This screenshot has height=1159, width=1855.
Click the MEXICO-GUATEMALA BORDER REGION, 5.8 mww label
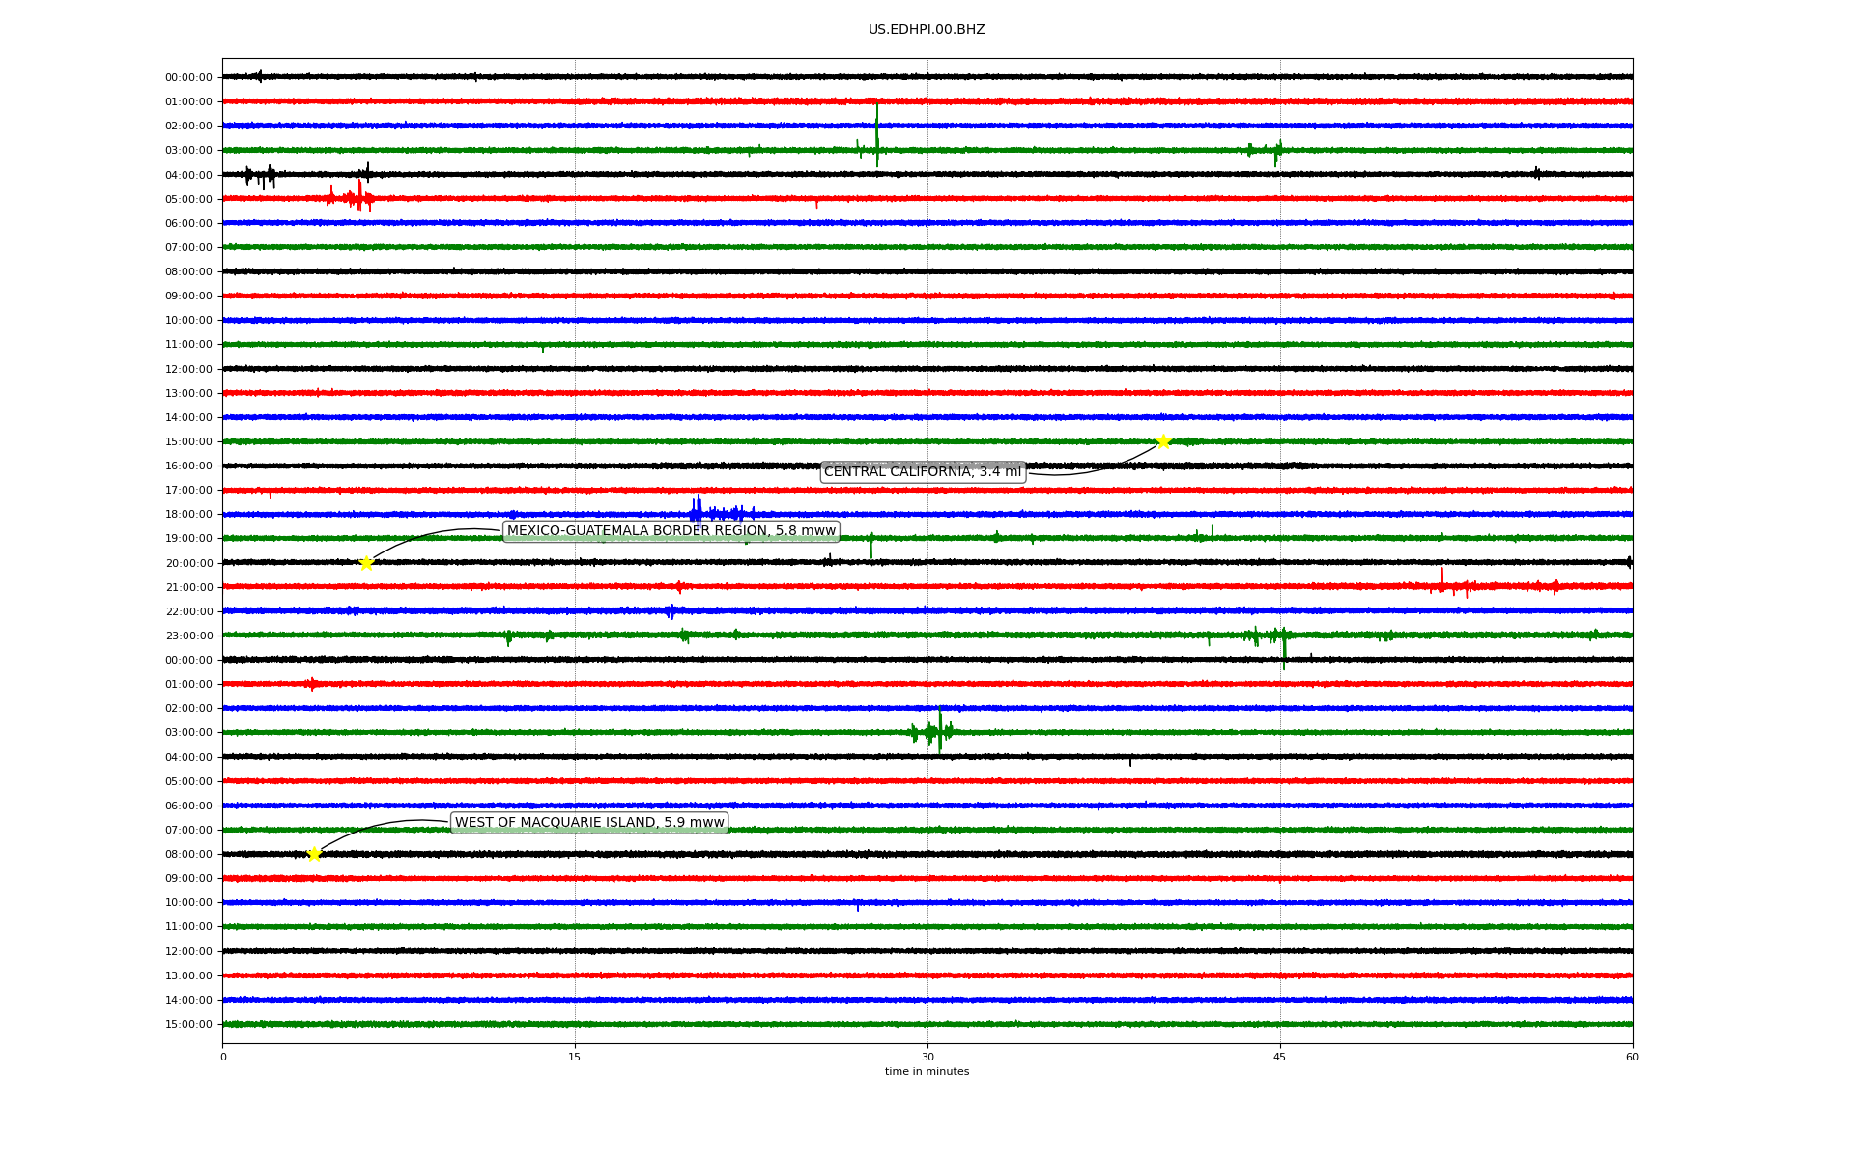click(671, 531)
